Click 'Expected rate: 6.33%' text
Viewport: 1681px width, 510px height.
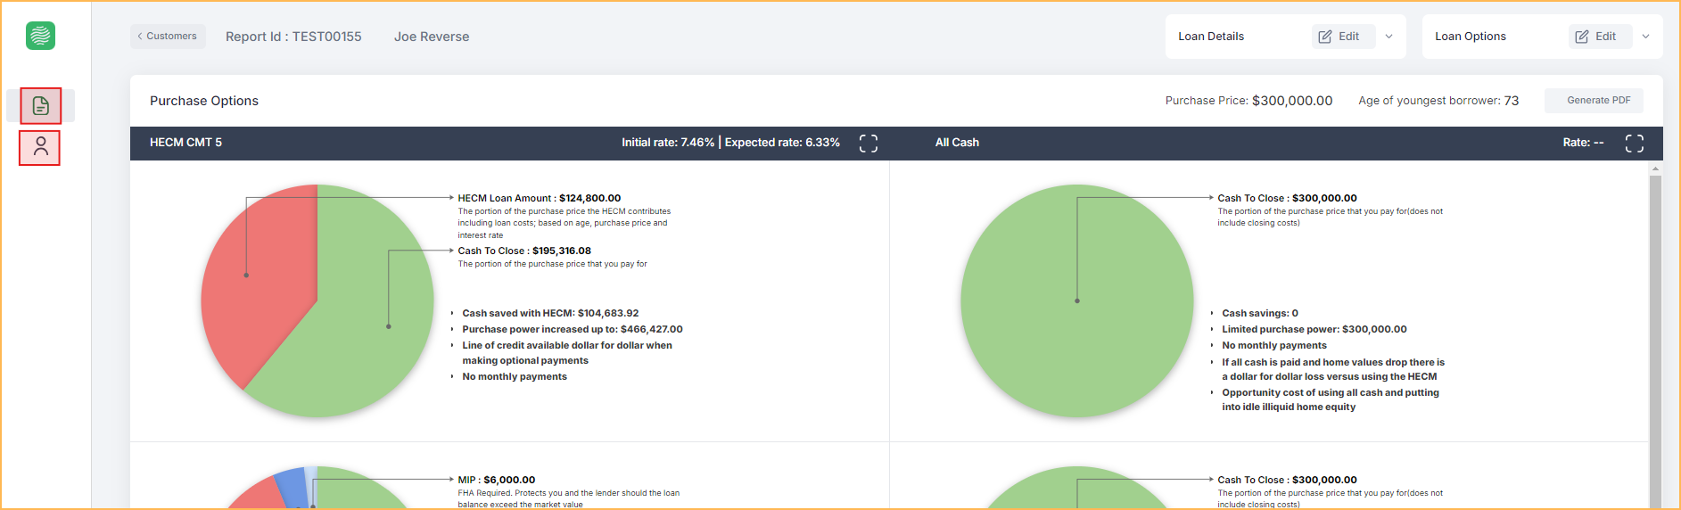[782, 143]
